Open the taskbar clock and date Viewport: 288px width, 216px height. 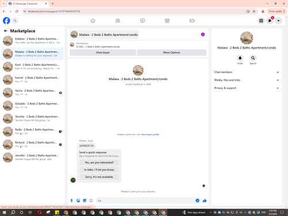pos(272,213)
